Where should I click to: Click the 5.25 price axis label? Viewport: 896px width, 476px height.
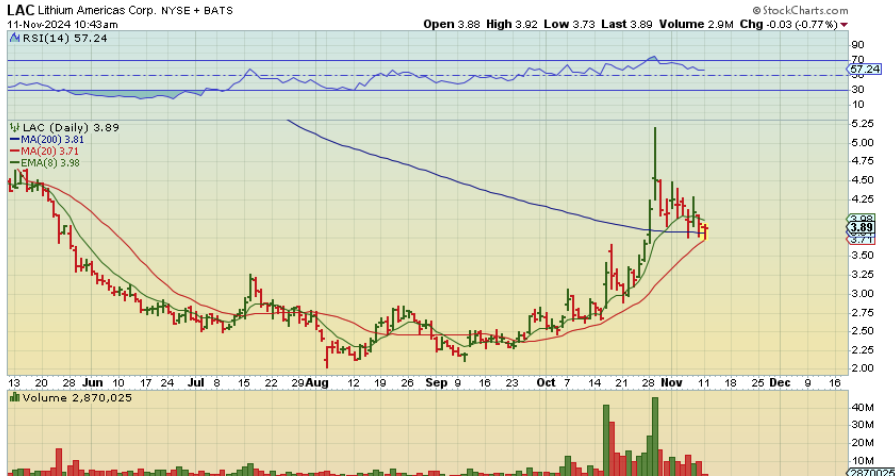coord(862,124)
